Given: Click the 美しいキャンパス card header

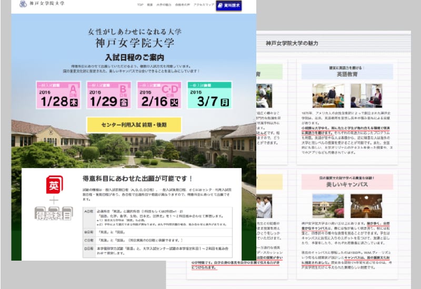Looking at the screenshot, I should (x=347, y=182).
